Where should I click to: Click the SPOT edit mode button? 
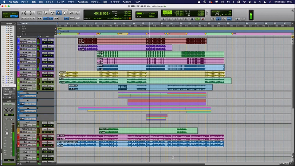point(14,14)
